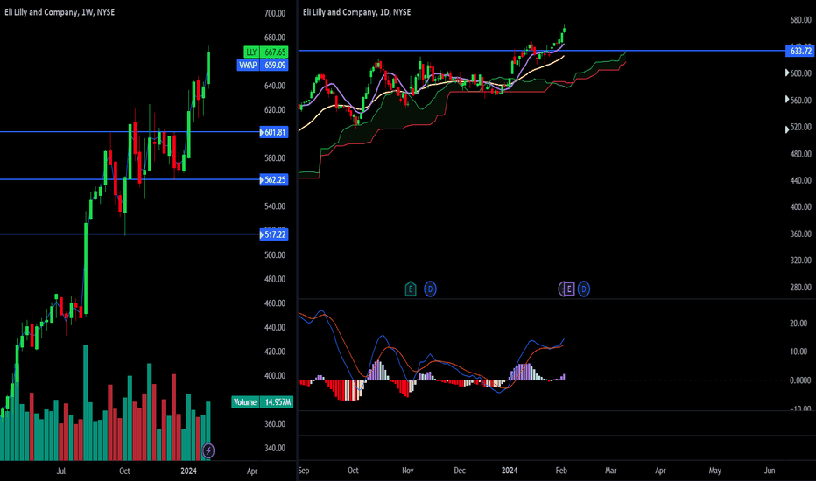This screenshot has height=481, width=816.
Task: Open the dividend D marker near November
Action: click(x=430, y=289)
